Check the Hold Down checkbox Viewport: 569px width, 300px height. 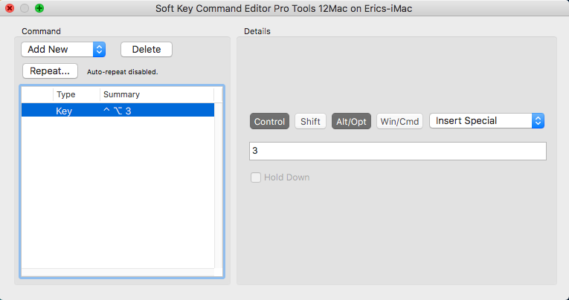tap(256, 177)
